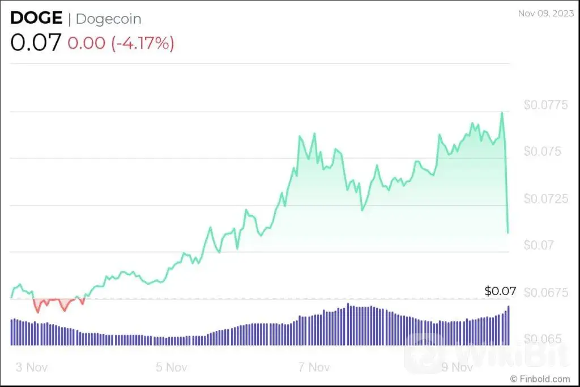
Task: Click the tallest rightmost volume bar
Action: pos(508,325)
